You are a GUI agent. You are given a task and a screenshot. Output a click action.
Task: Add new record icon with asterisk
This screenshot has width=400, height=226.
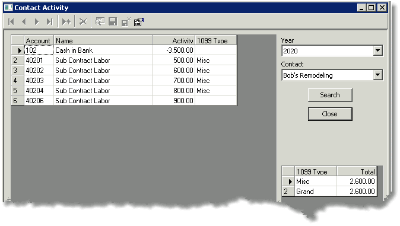click(x=66, y=22)
